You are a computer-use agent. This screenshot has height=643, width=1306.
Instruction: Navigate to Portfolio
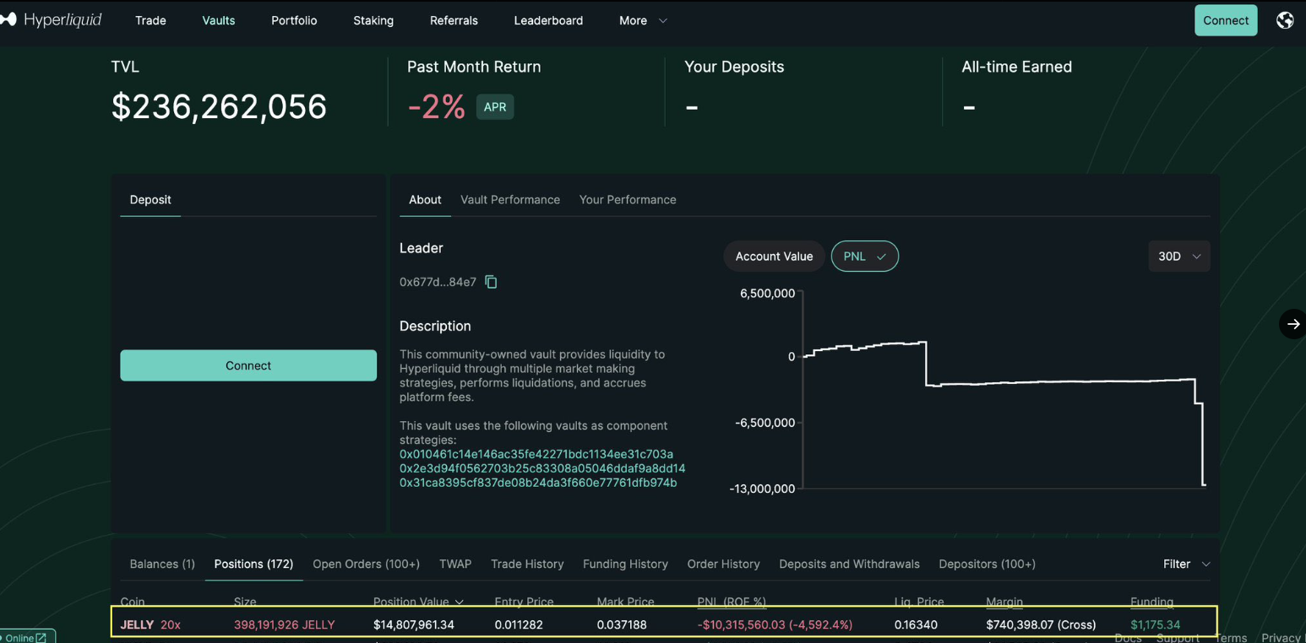click(x=294, y=20)
